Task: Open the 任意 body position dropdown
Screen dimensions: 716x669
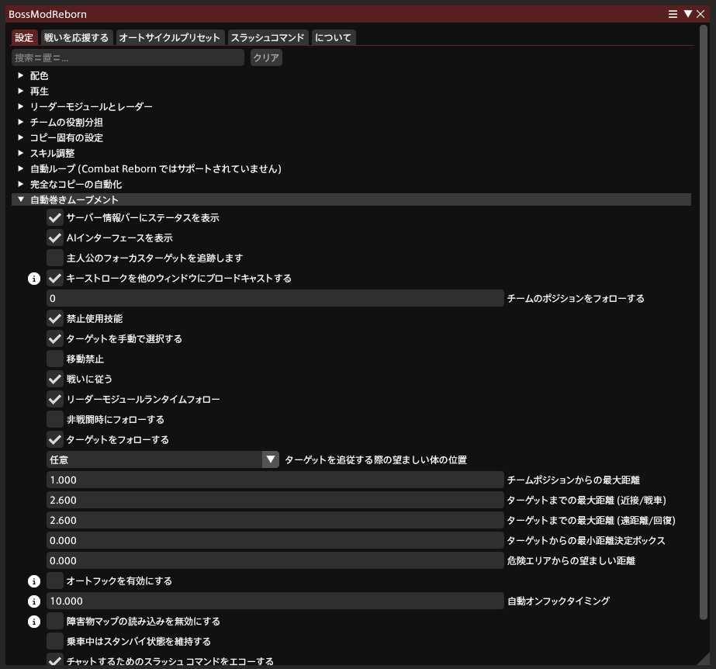Action: coord(163,459)
